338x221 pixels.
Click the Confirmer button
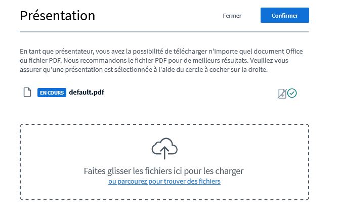point(284,16)
